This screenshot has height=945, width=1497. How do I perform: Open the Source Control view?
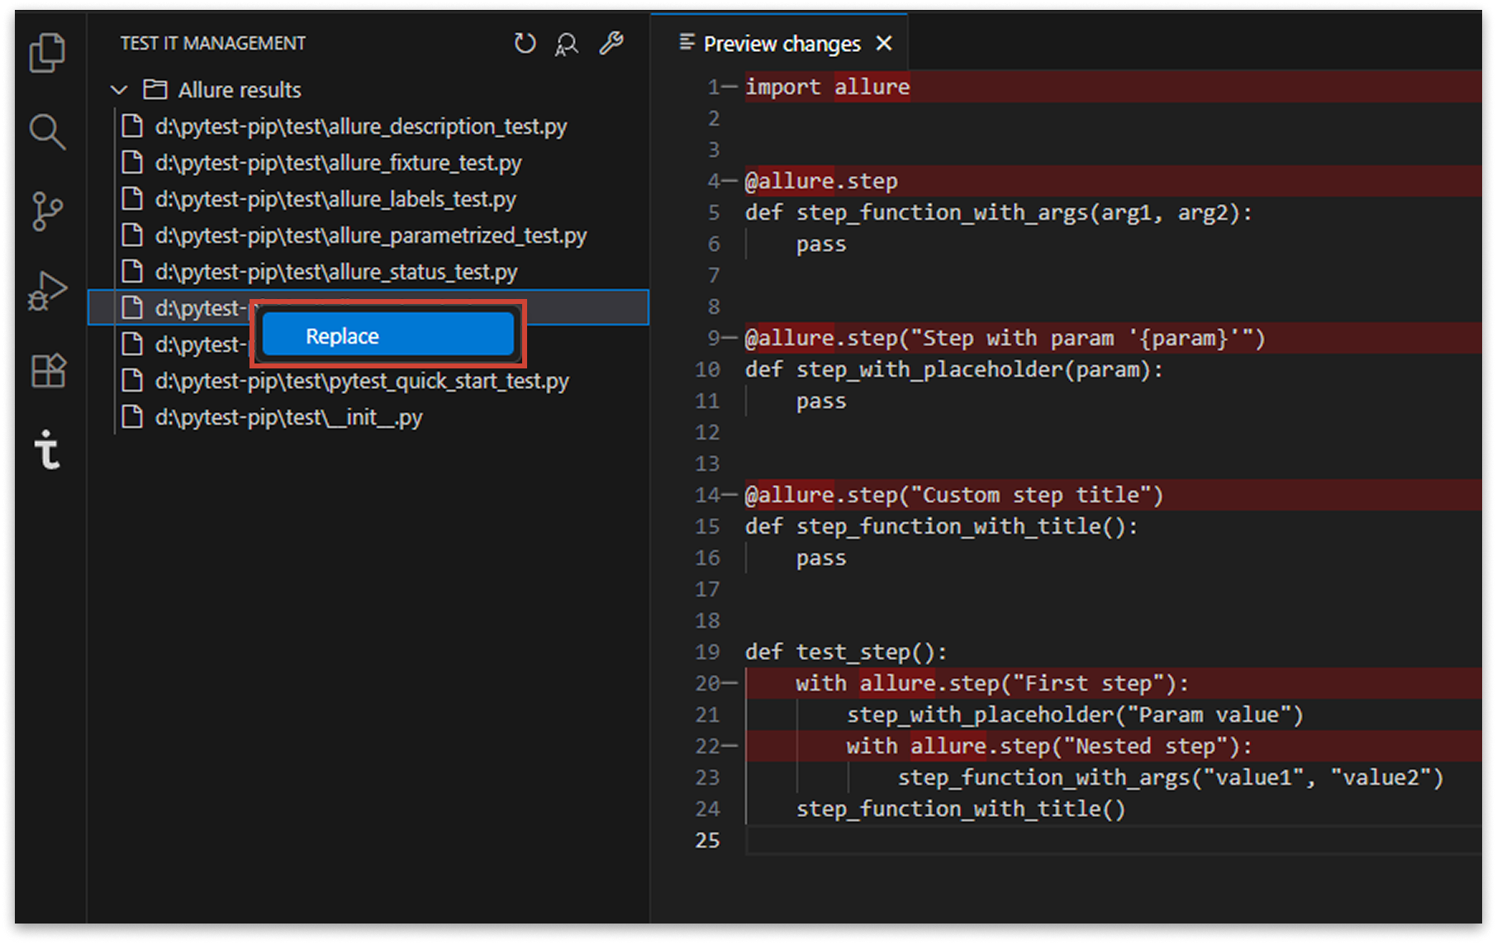coord(47,211)
